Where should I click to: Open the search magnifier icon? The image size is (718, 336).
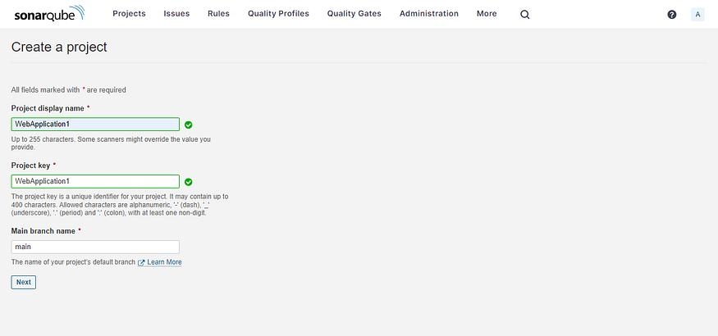pyautogui.click(x=525, y=15)
